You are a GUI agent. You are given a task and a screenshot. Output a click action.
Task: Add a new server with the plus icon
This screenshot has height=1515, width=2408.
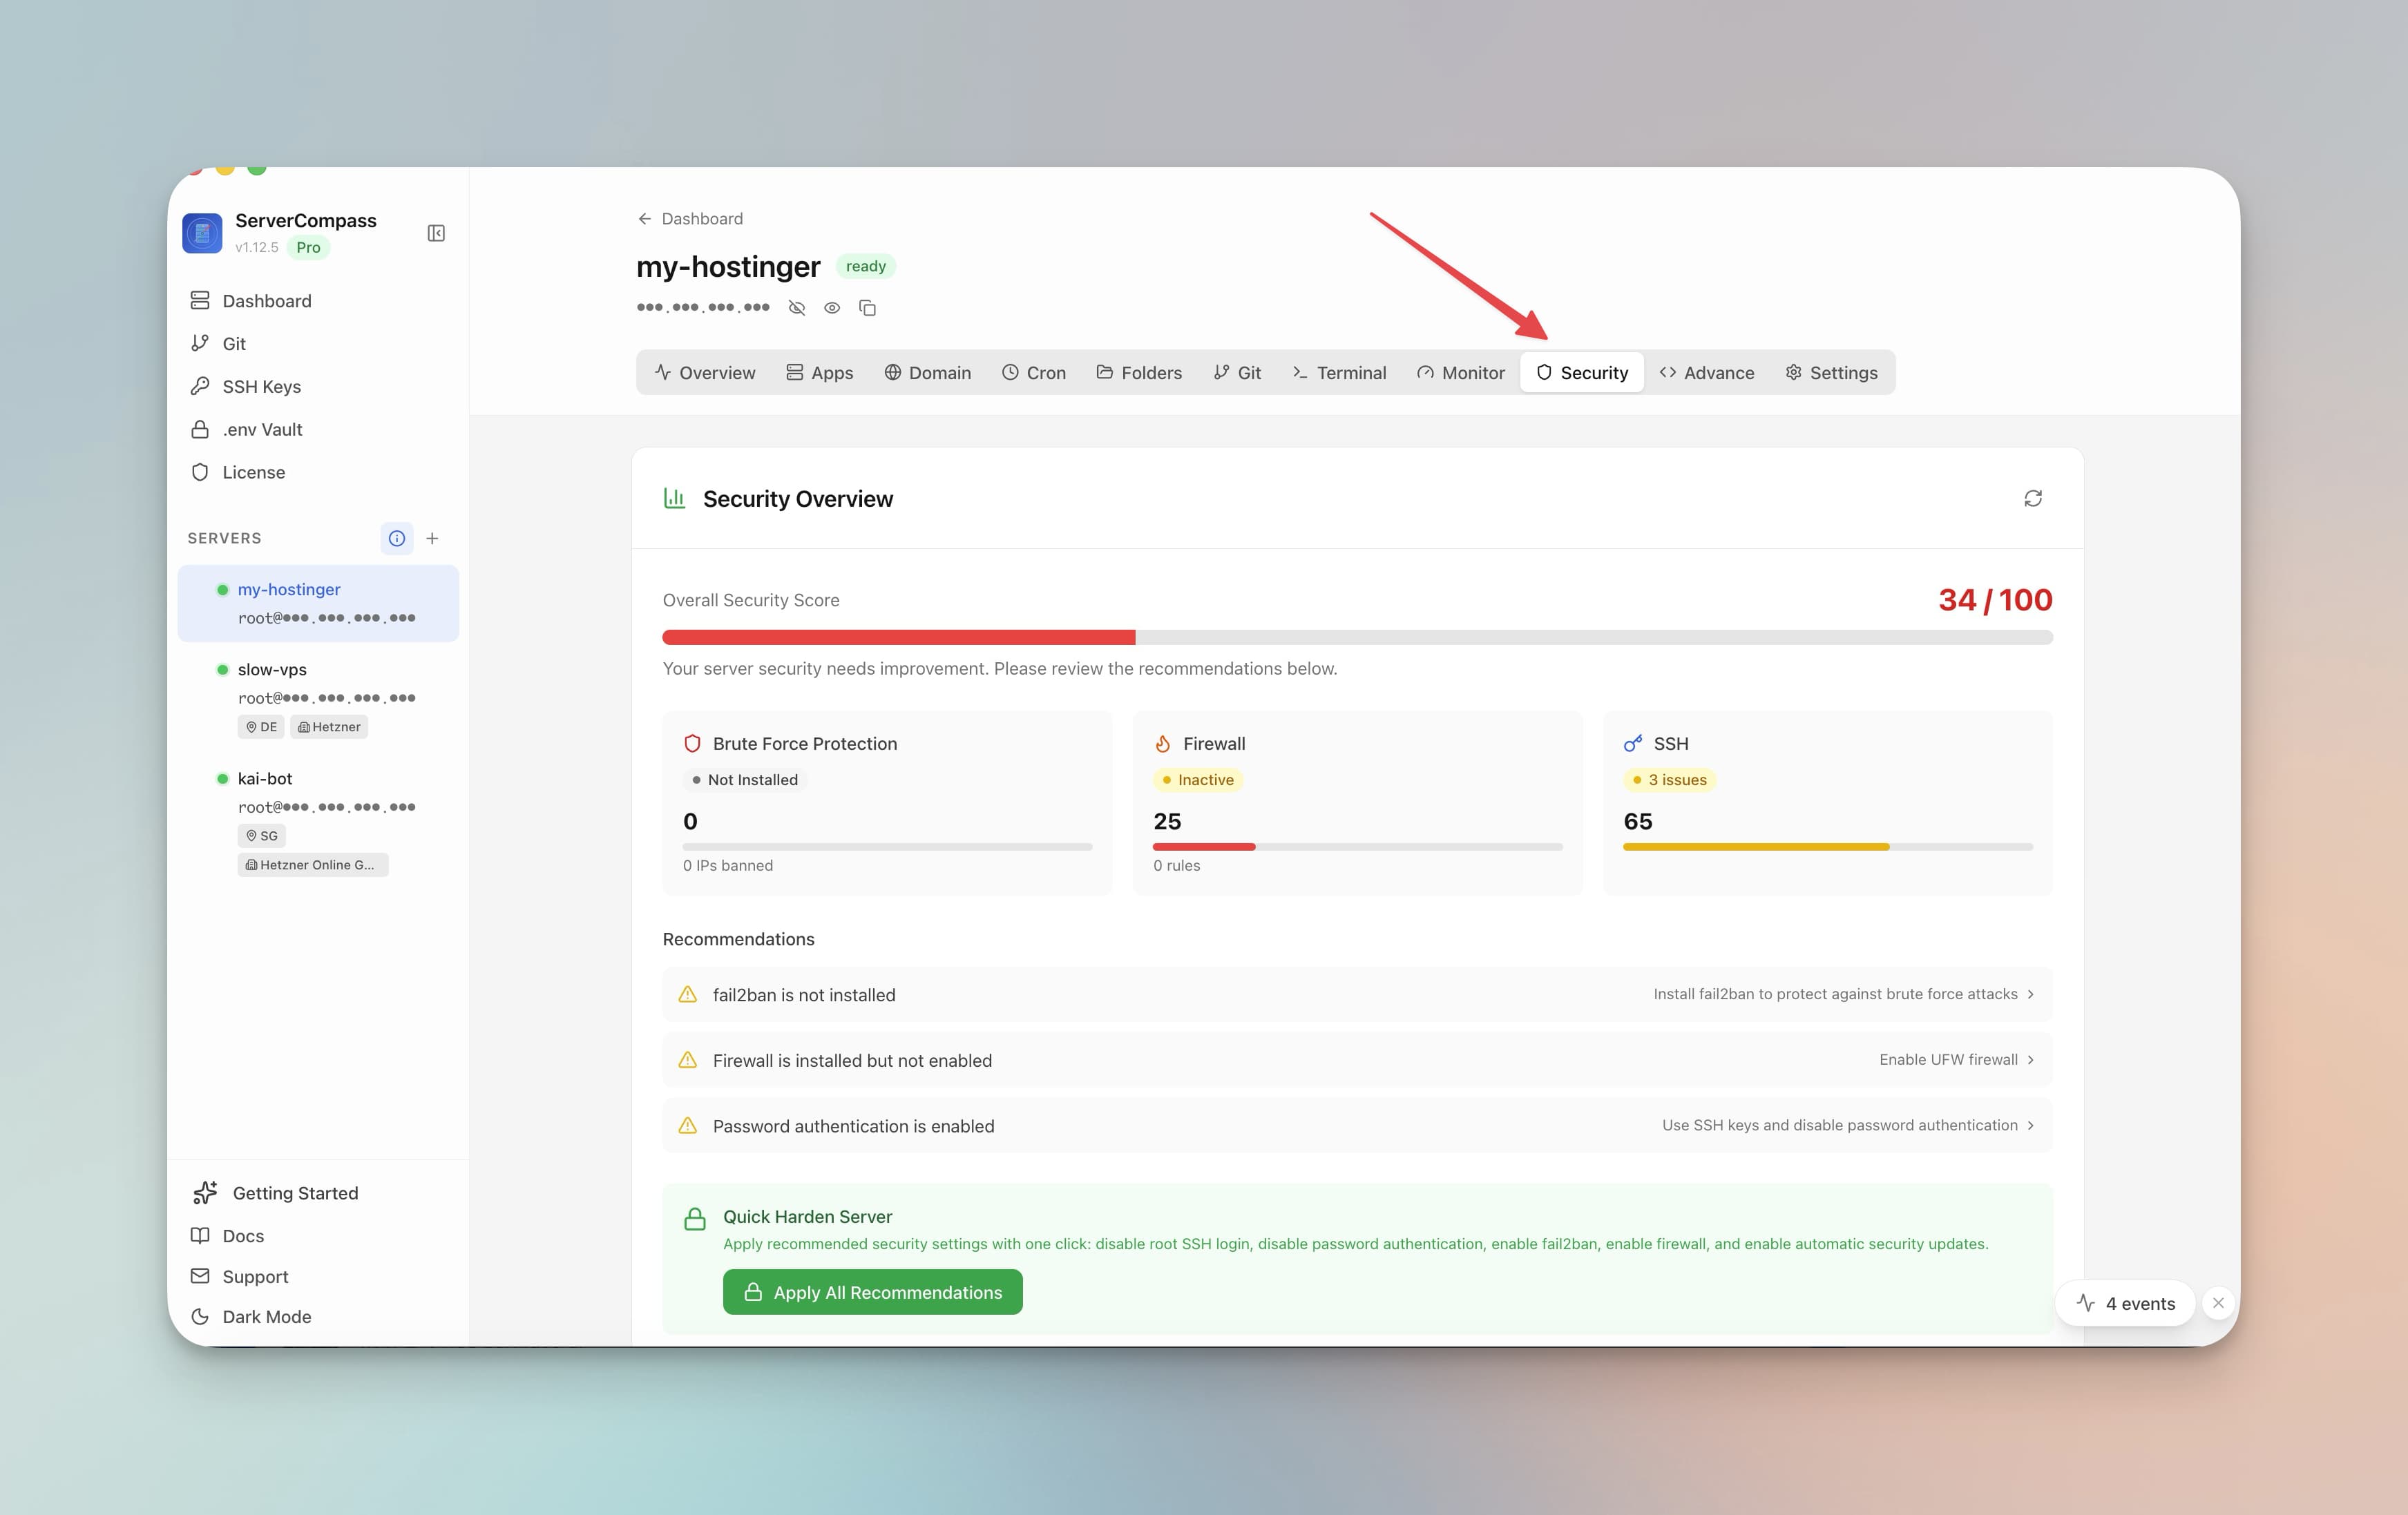[432, 539]
